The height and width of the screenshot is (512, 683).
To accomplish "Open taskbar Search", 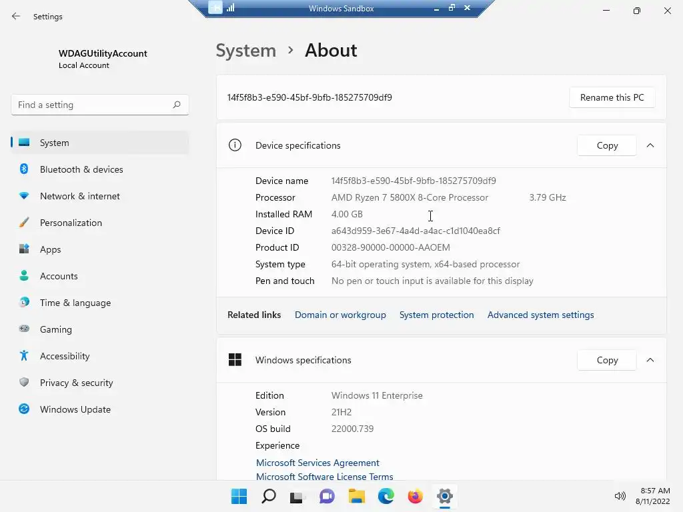I will pyautogui.click(x=268, y=496).
